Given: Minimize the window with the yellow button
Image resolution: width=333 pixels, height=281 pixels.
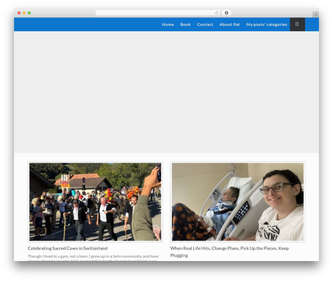Looking at the screenshot, I should 24,13.
